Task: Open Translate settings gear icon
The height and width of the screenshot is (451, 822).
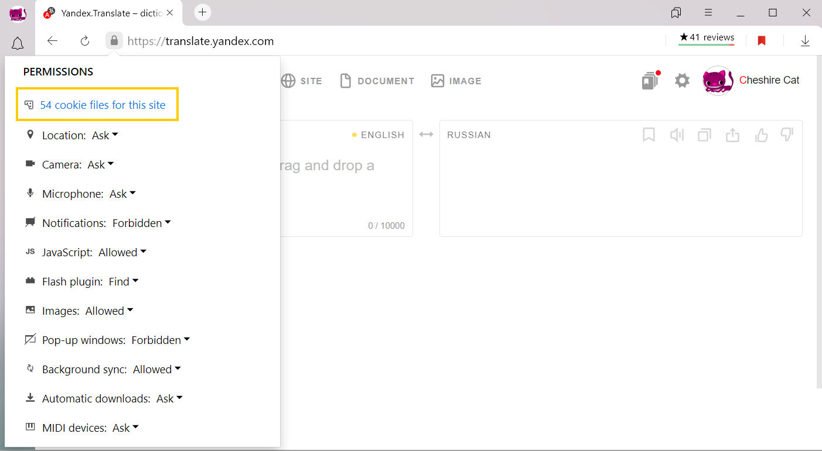Action: (682, 81)
